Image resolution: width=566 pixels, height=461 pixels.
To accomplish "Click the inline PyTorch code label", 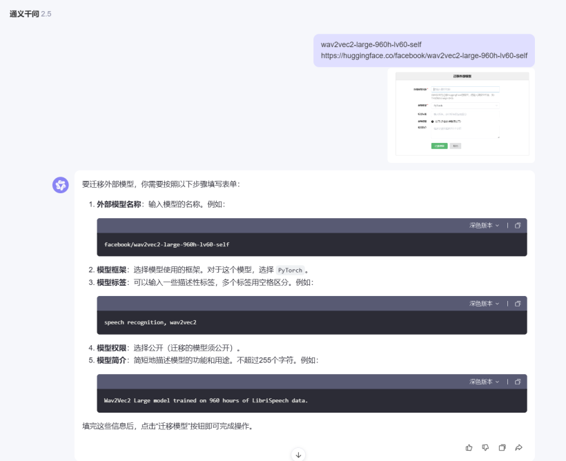I will click(290, 270).
